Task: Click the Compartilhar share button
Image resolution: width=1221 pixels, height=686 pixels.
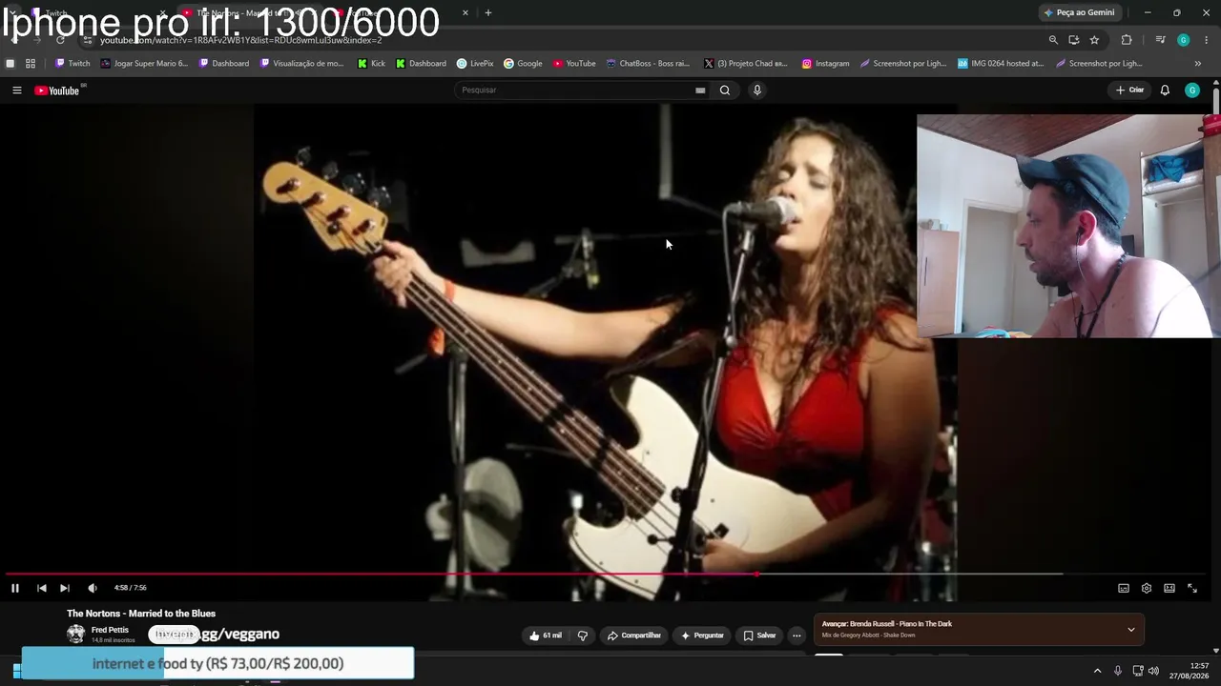Action: click(x=634, y=636)
